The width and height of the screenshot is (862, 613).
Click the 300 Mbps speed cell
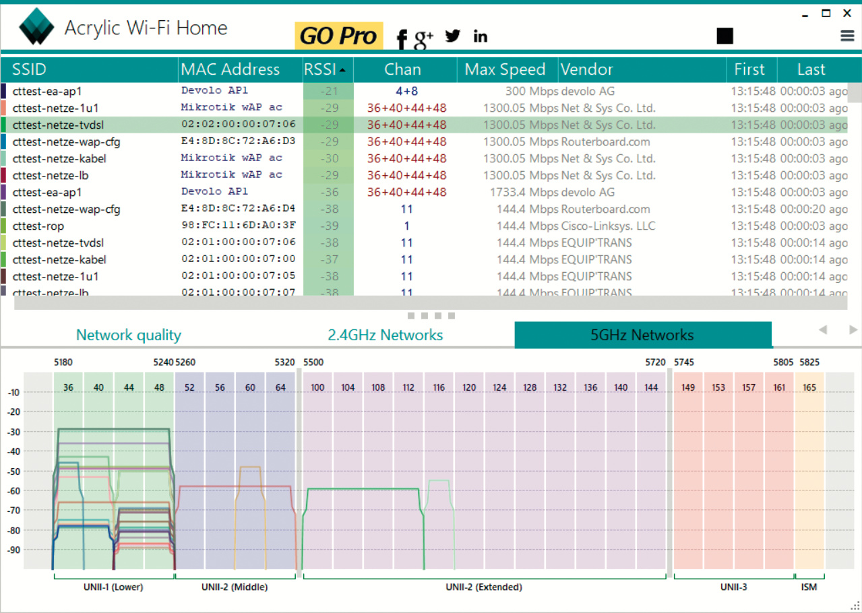[532, 91]
